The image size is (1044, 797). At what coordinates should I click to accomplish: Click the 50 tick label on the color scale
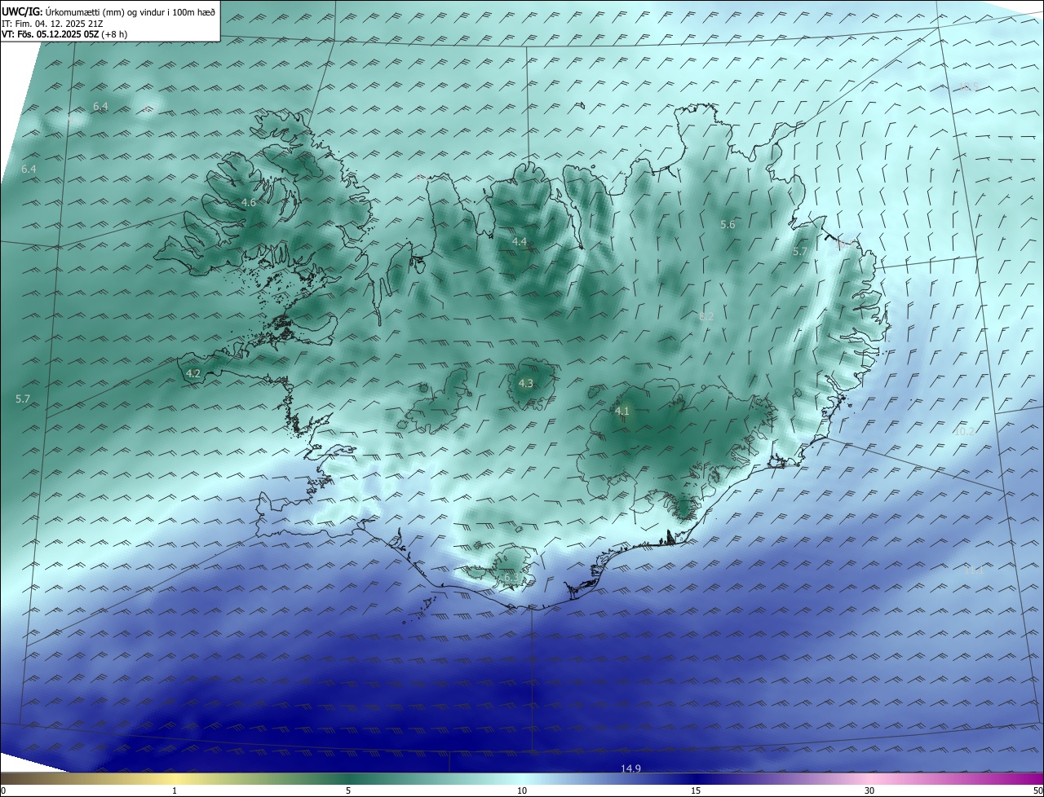tap(1037, 790)
